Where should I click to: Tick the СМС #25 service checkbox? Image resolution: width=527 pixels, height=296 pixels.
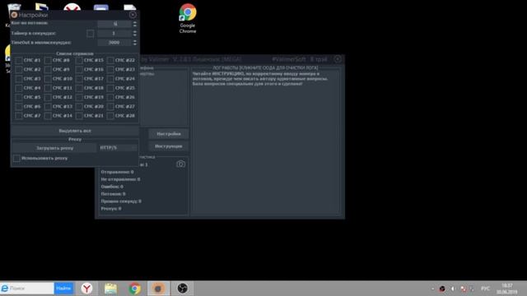click(110, 88)
